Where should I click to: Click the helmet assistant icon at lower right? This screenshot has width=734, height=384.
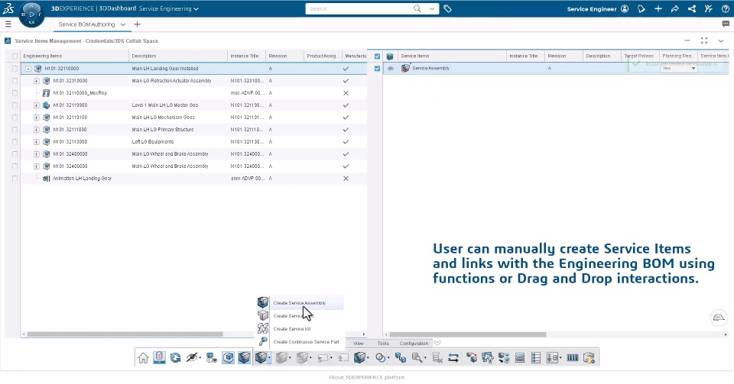point(719,318)
